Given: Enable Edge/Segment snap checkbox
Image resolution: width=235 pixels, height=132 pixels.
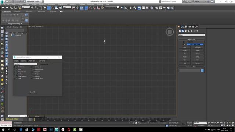Looking at the screenshot, I should (17, 76).
